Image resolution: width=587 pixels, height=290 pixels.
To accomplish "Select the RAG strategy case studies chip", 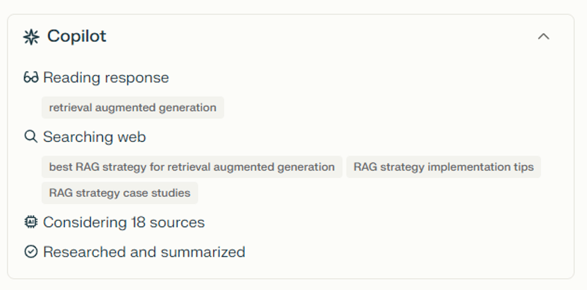I will 120,193.
